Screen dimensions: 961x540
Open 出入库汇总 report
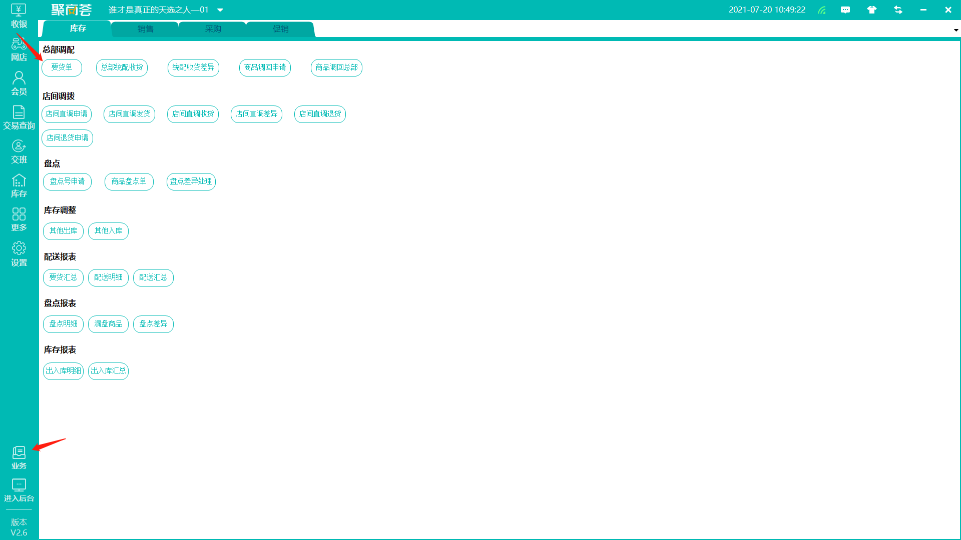[108, 371]
